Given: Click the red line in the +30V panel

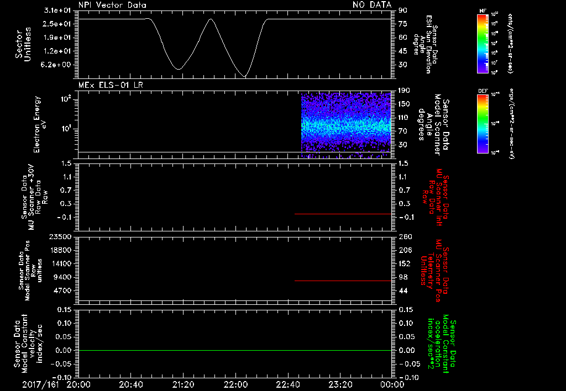Looking at the screenshot, I should [343, 214].
